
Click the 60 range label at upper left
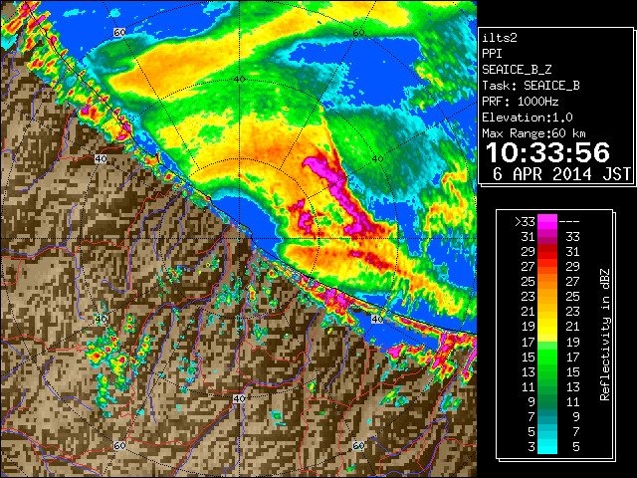click(x=119, y=33)
